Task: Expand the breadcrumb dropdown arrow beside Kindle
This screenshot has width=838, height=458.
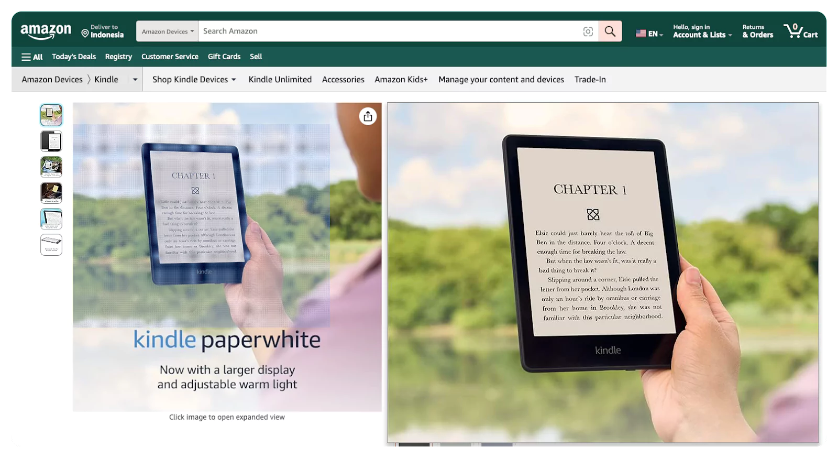Action: point(135,80)
